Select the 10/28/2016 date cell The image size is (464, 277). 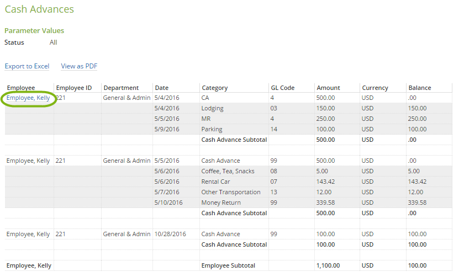[x=170, y=234]
